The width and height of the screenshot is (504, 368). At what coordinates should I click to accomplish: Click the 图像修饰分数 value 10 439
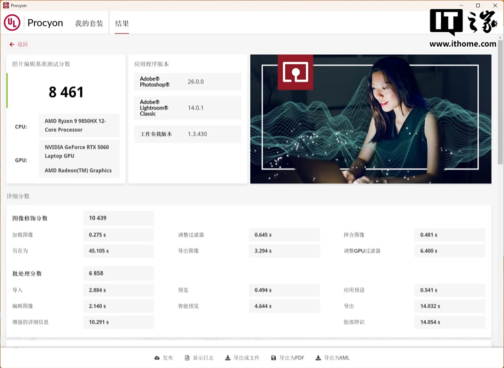click(118, 218)
